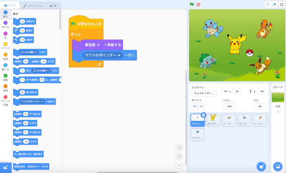This screenshot has width=286, height=173.
Task: Zoom in the code workspace
Action: (179, 148)
